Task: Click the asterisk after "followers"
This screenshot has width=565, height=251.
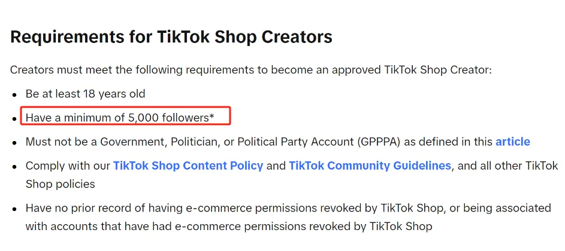Action: click(x=212, y=116)
